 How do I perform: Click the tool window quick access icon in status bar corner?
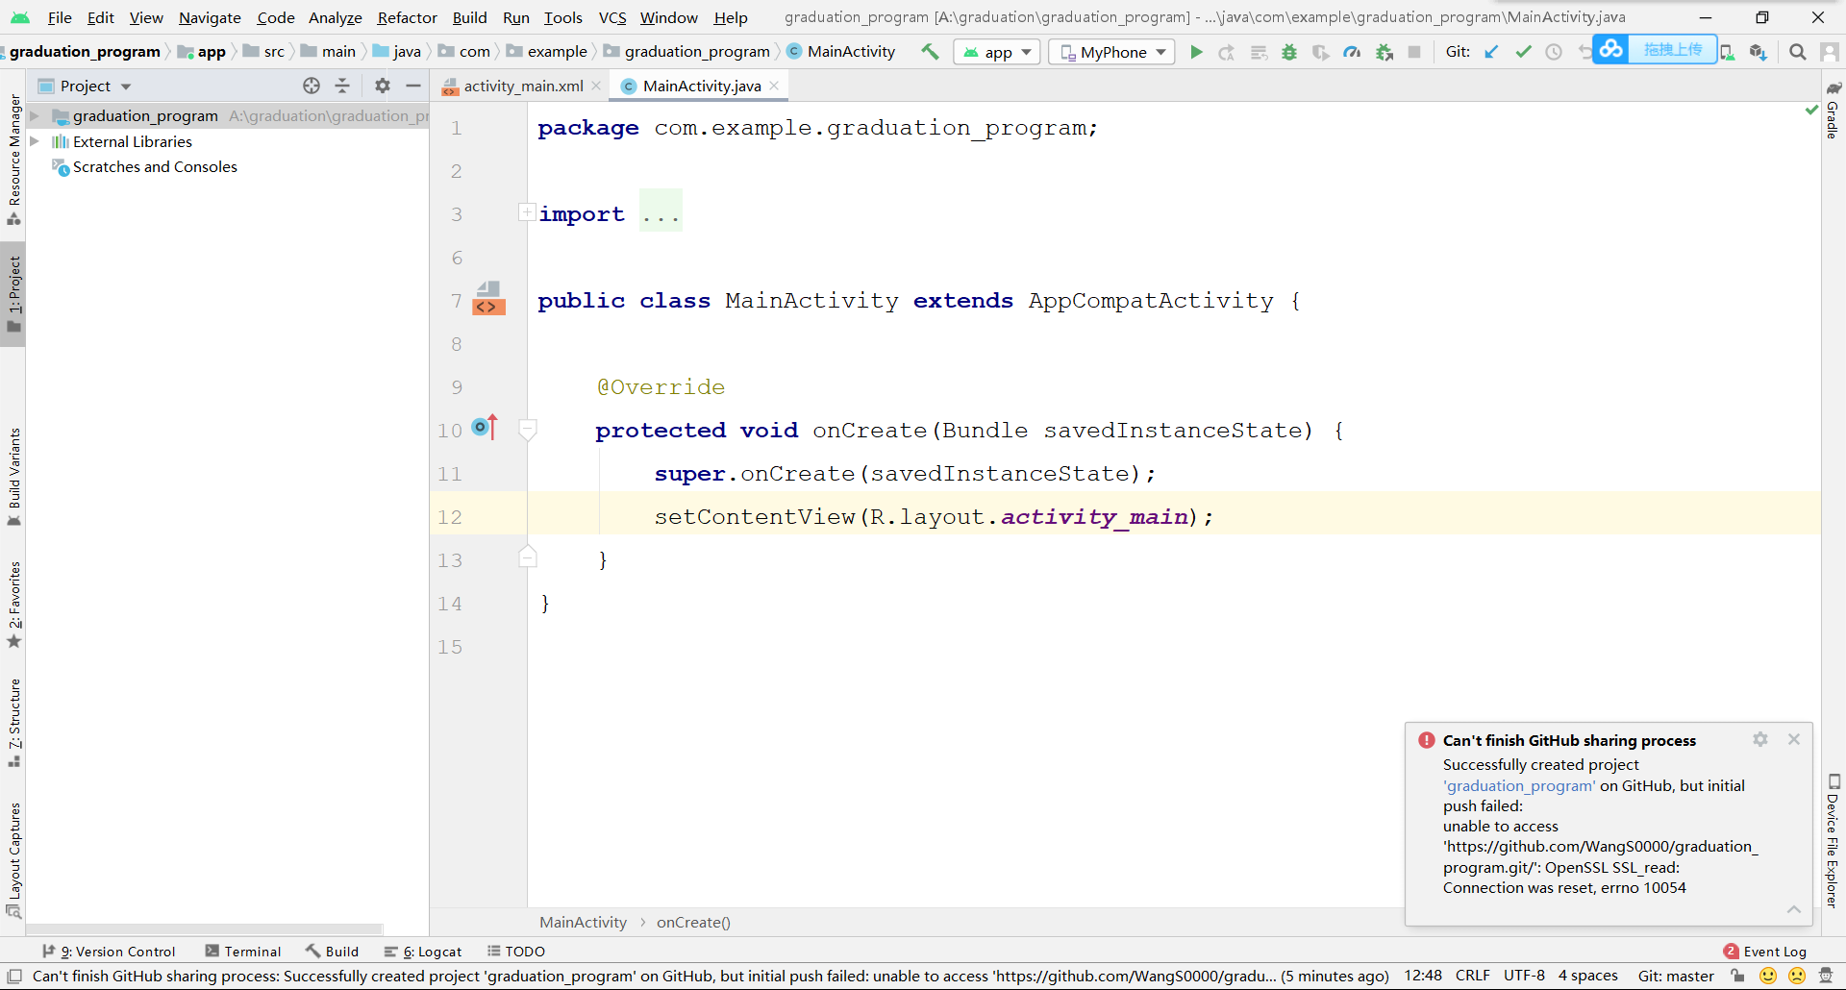point(14,976)
